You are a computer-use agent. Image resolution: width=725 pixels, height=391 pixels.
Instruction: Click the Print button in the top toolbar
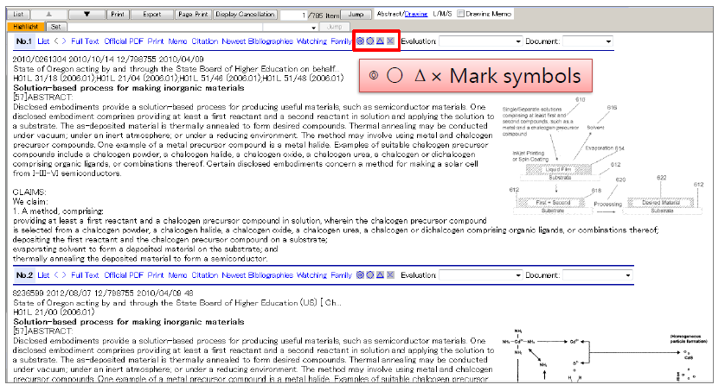pyautogui.click(x=118, y=15)
